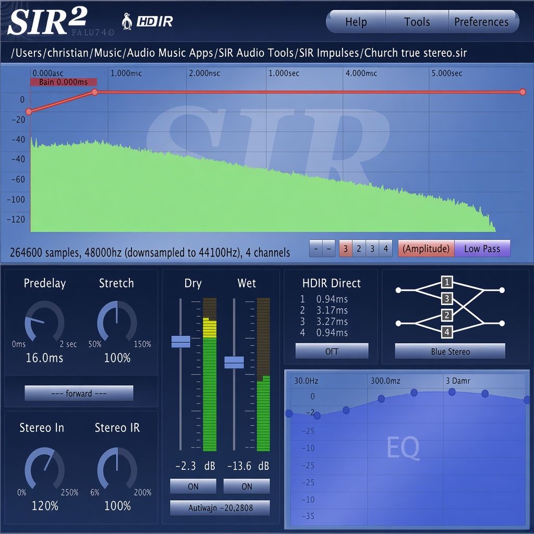Toggle the Dry ON button

click(x=193, y=487)
